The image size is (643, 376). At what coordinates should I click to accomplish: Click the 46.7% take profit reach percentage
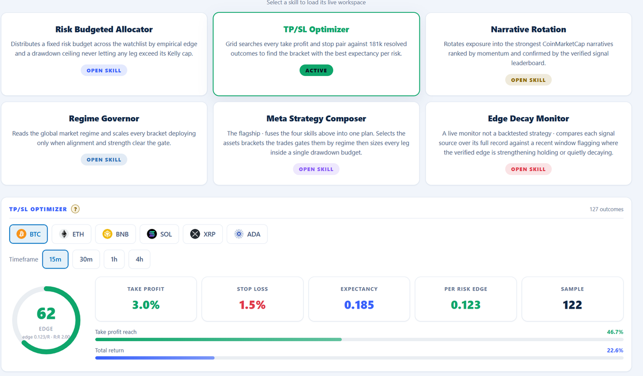coord(615,332)
